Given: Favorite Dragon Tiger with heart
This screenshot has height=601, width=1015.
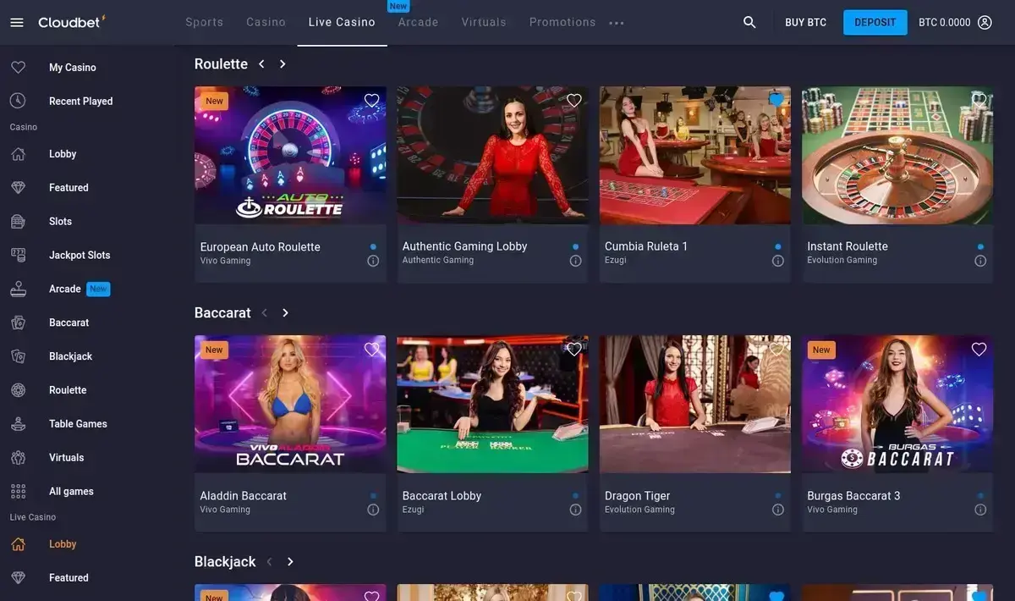Looking at the screenshot, I should tap(776, 350).
